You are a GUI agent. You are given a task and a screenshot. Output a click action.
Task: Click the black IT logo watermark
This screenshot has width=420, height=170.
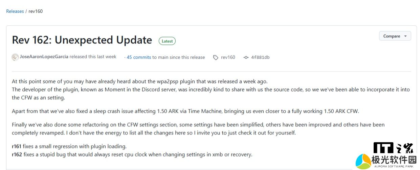point(383,148)
